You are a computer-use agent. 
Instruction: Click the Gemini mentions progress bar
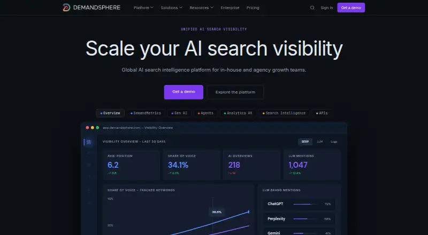click(x=305, y=233)
